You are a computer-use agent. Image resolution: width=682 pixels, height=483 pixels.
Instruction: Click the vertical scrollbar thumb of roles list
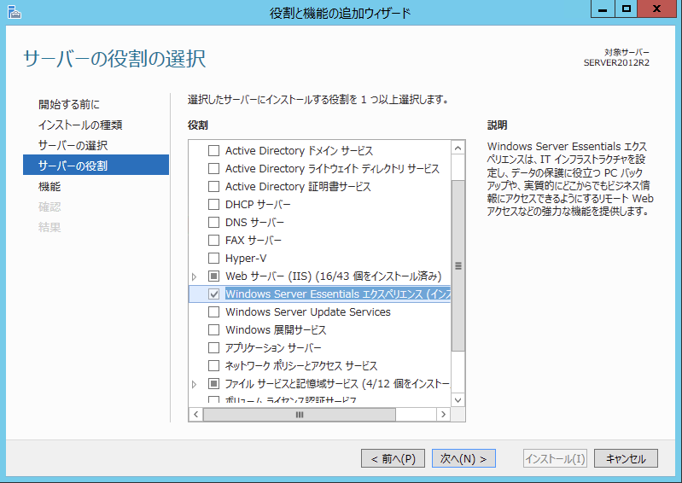click(458, 265)
